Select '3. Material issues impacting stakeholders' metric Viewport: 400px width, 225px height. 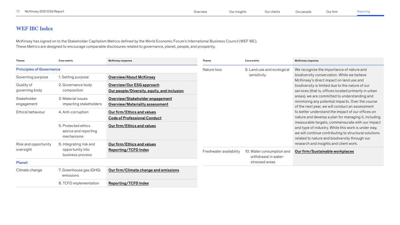pos(80,101)
